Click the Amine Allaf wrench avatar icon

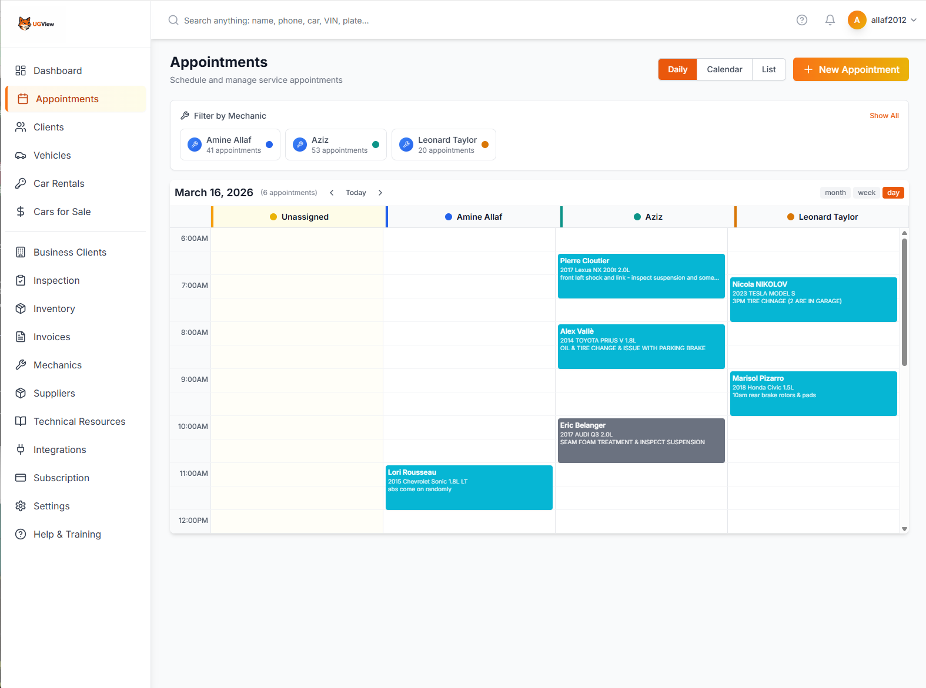[x=195, y=145]
